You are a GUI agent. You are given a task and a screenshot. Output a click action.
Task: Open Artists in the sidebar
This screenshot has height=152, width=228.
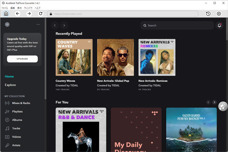(13, 145)
